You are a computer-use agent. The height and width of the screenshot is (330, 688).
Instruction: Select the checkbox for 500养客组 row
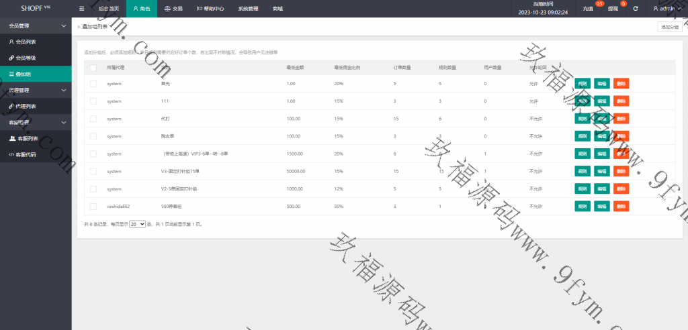pos(93,206)
